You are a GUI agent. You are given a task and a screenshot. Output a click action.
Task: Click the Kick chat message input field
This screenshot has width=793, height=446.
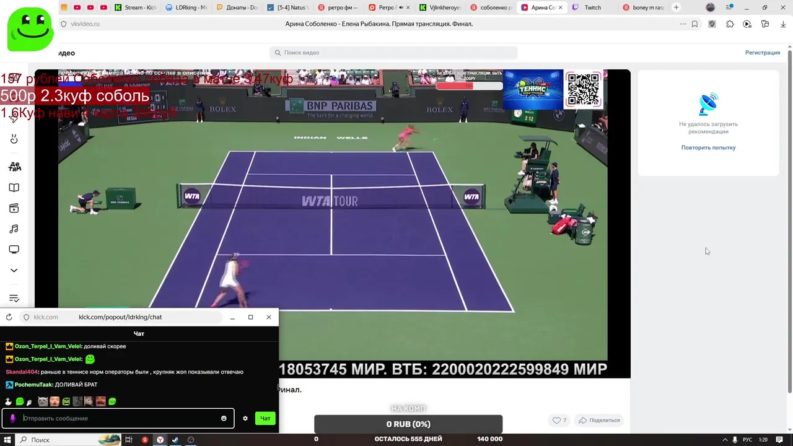click(x=119, y=418)
